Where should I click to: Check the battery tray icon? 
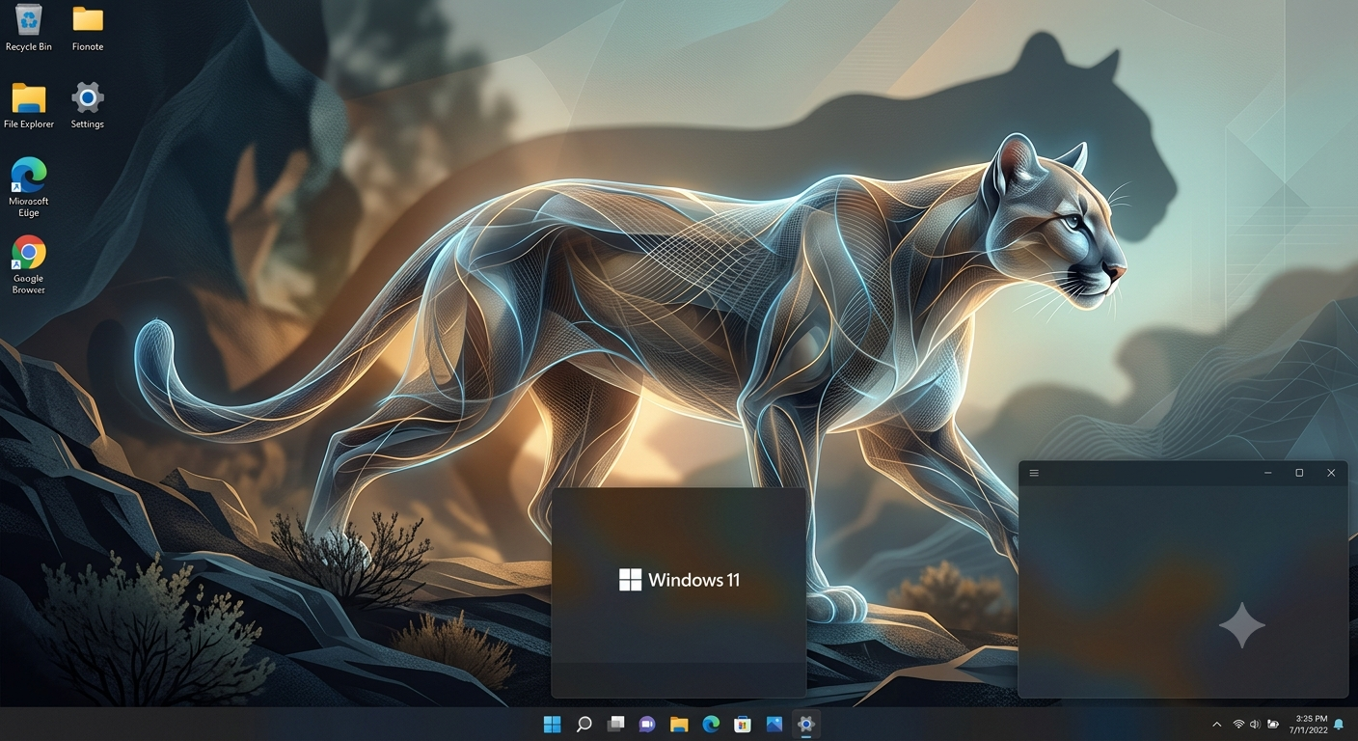tap(1273, 725)
